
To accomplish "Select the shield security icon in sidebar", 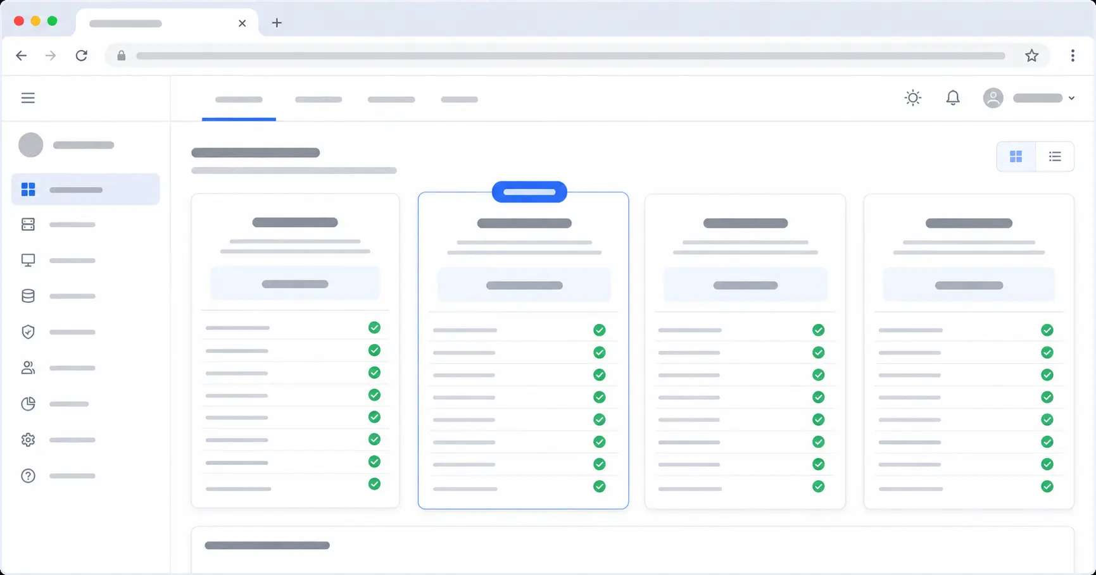I will pos(28,332).
